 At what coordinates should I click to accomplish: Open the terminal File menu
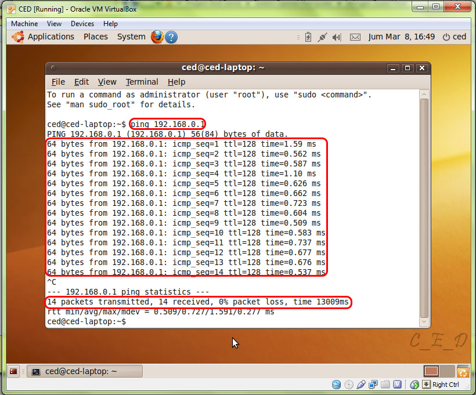58,82
